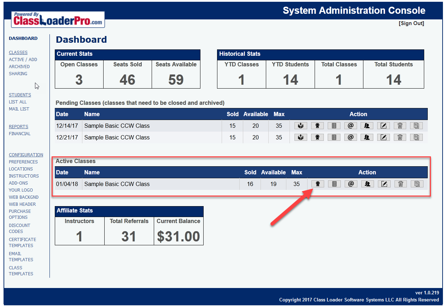Open the students icon for the 12/21/17 class

tap(367, 138)
